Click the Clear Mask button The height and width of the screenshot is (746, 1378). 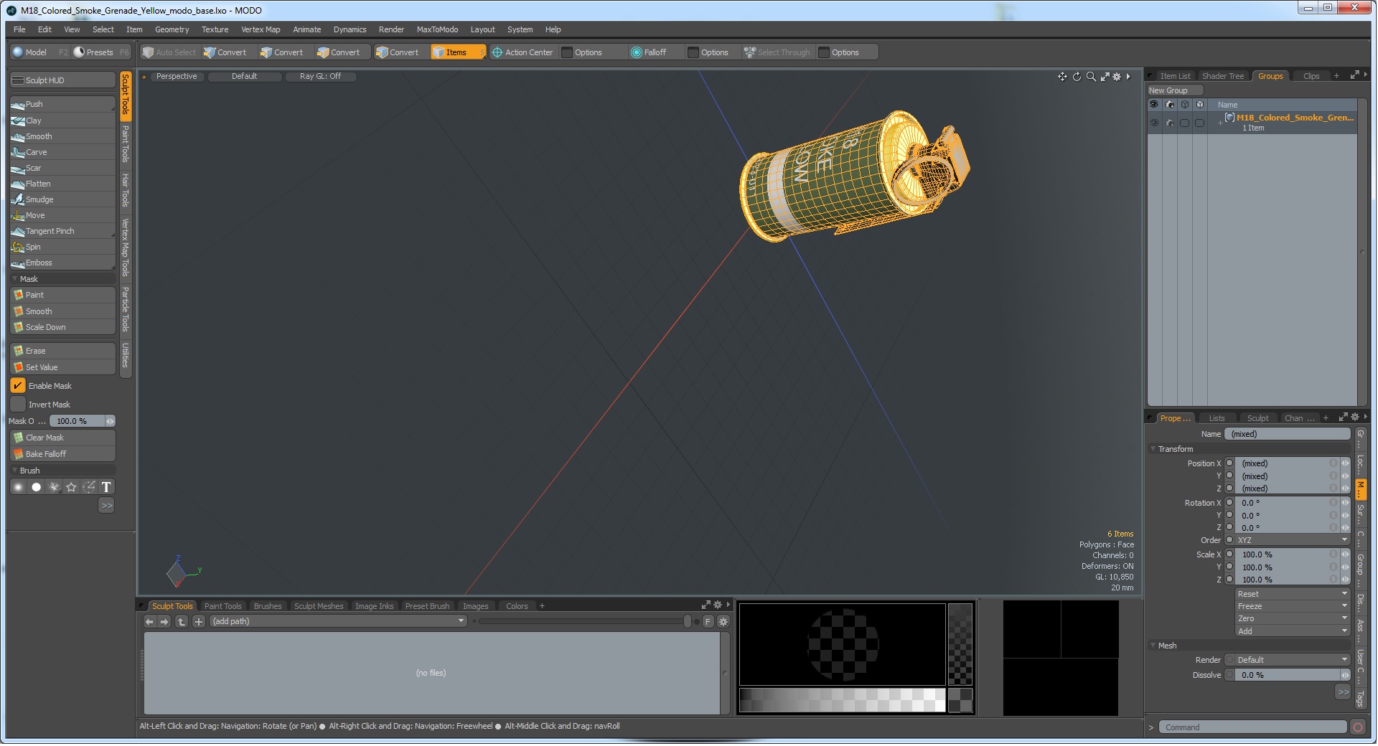click(62, 438)
